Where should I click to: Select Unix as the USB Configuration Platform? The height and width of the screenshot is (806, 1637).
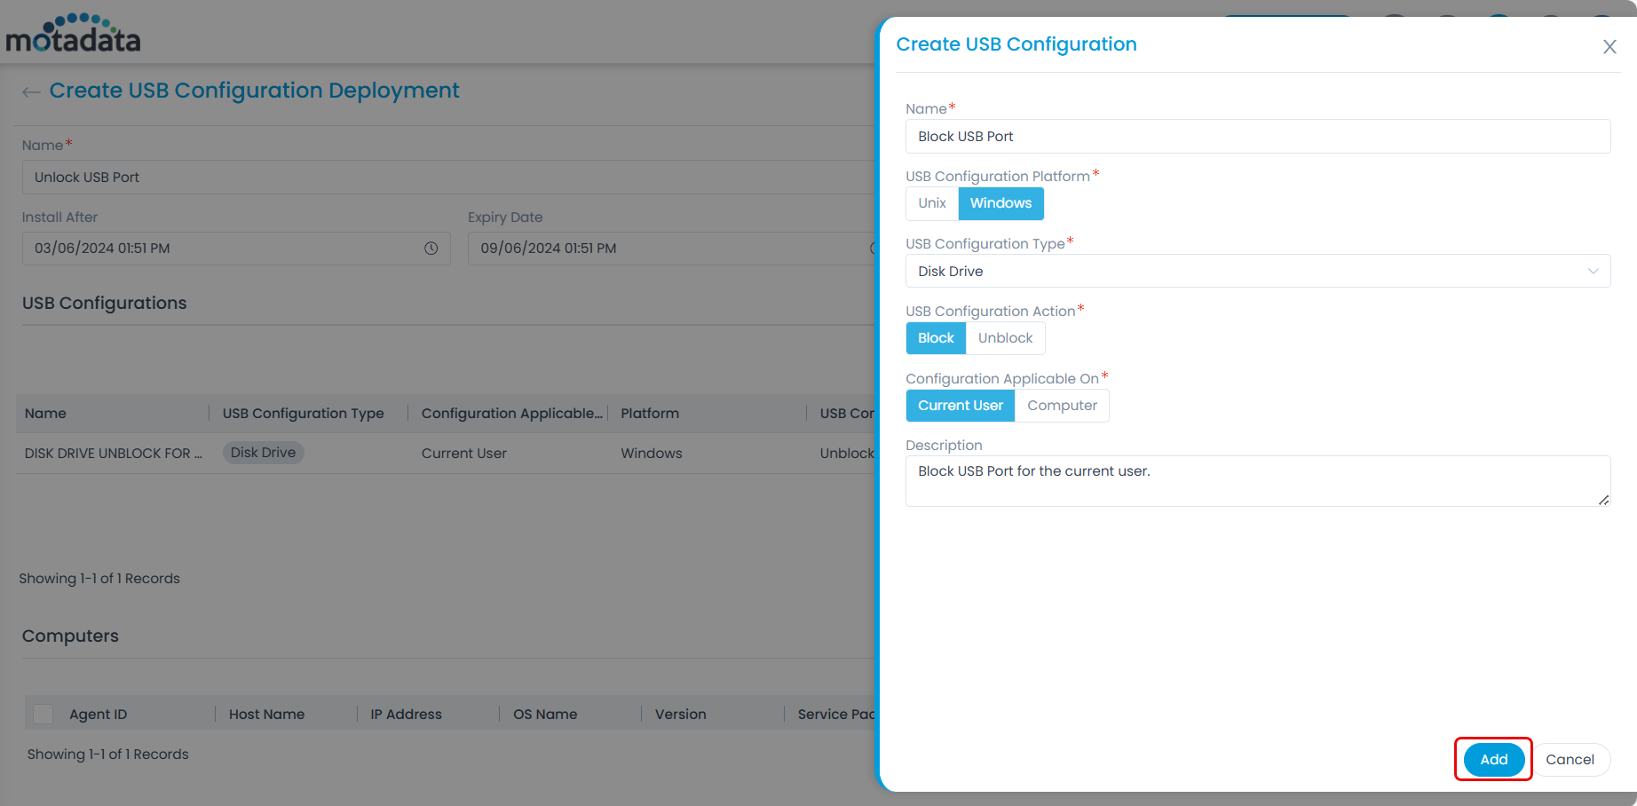point(931,203)
